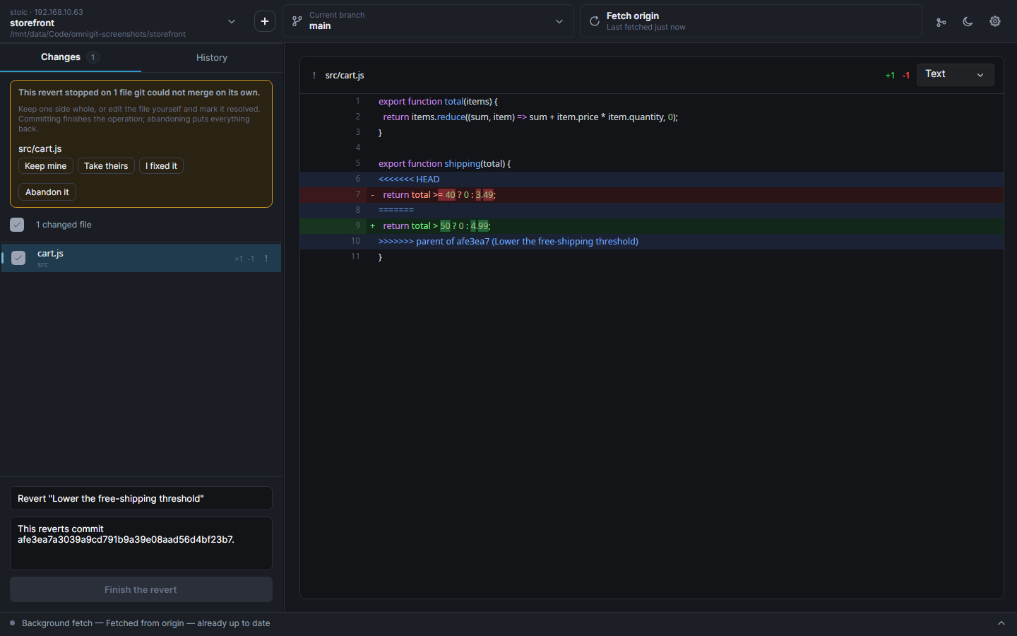Click 'Background fetch' status bar message
The image size is (1017, 636).
pos(145,623)
